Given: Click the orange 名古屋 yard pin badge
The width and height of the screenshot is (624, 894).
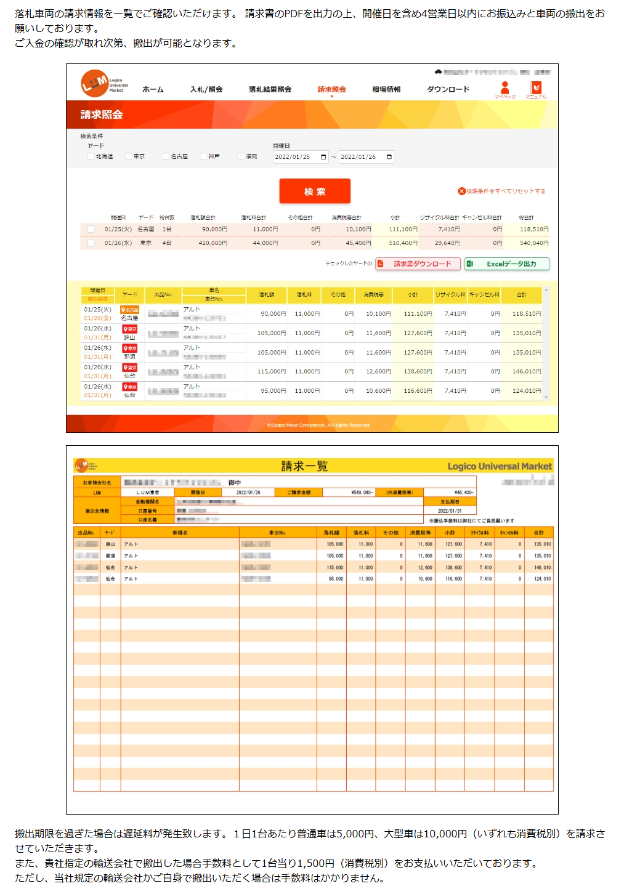Looking at the screenshot, I should point(129,310).
